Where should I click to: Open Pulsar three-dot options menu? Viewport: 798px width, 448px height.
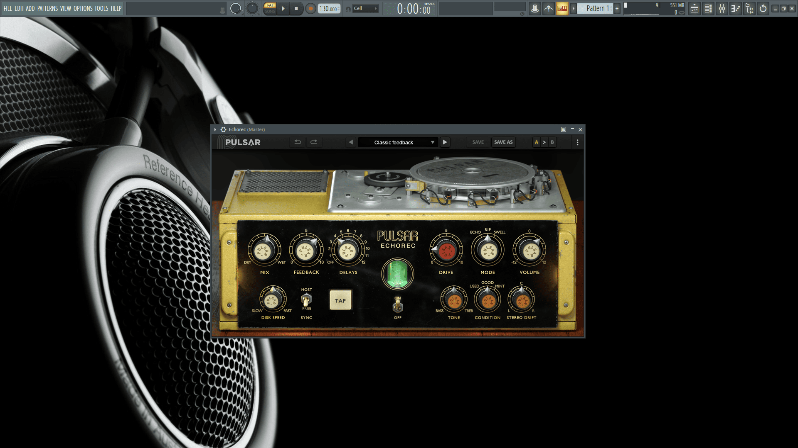[x=577, y=142]
